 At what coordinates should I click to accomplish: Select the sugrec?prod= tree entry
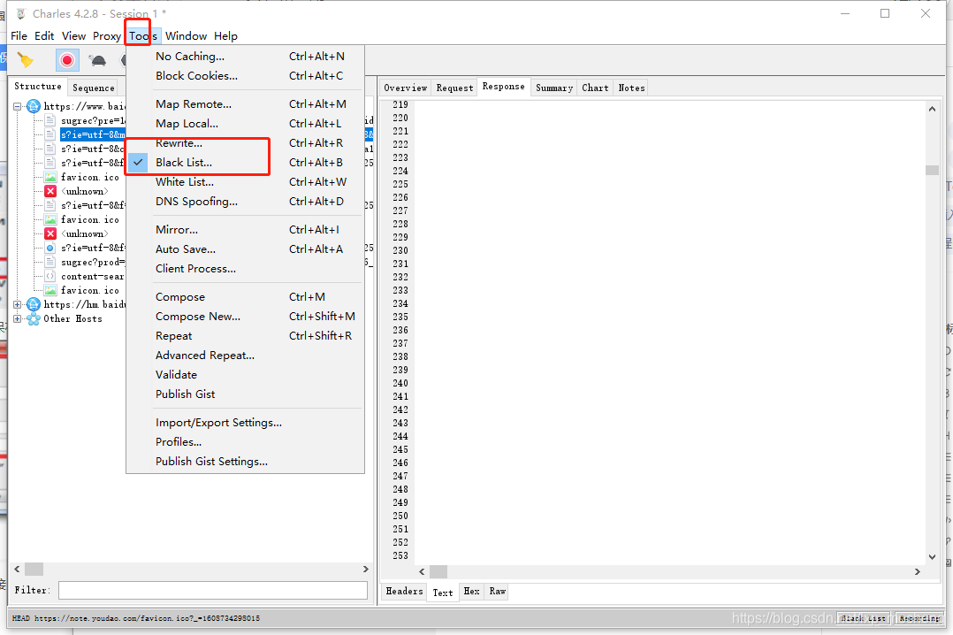tap(92, 262)
